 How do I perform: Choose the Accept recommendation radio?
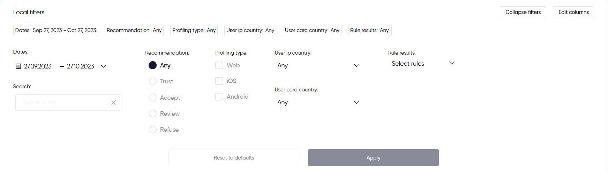152,98
